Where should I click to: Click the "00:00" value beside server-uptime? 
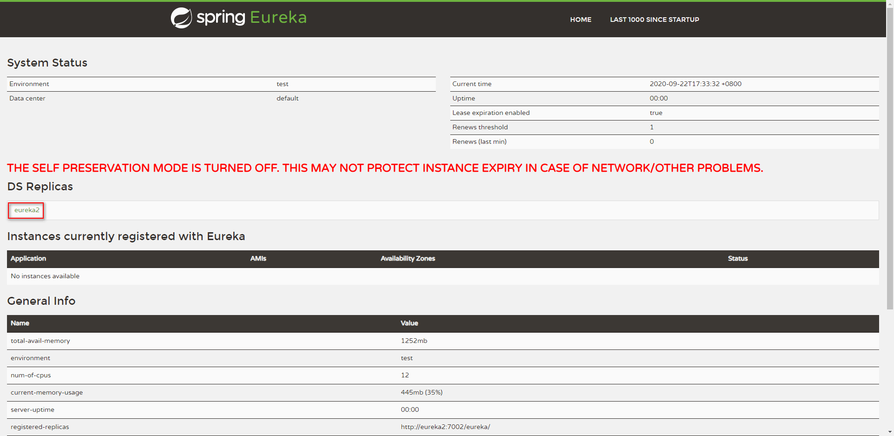pyautogui.click(x=410, y=410)
